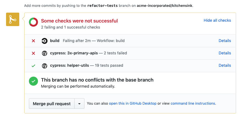Click green no-conflicts checkmark circle icon
The width and height of the screenshot is (244, 117).
click(x=34, y=81)
